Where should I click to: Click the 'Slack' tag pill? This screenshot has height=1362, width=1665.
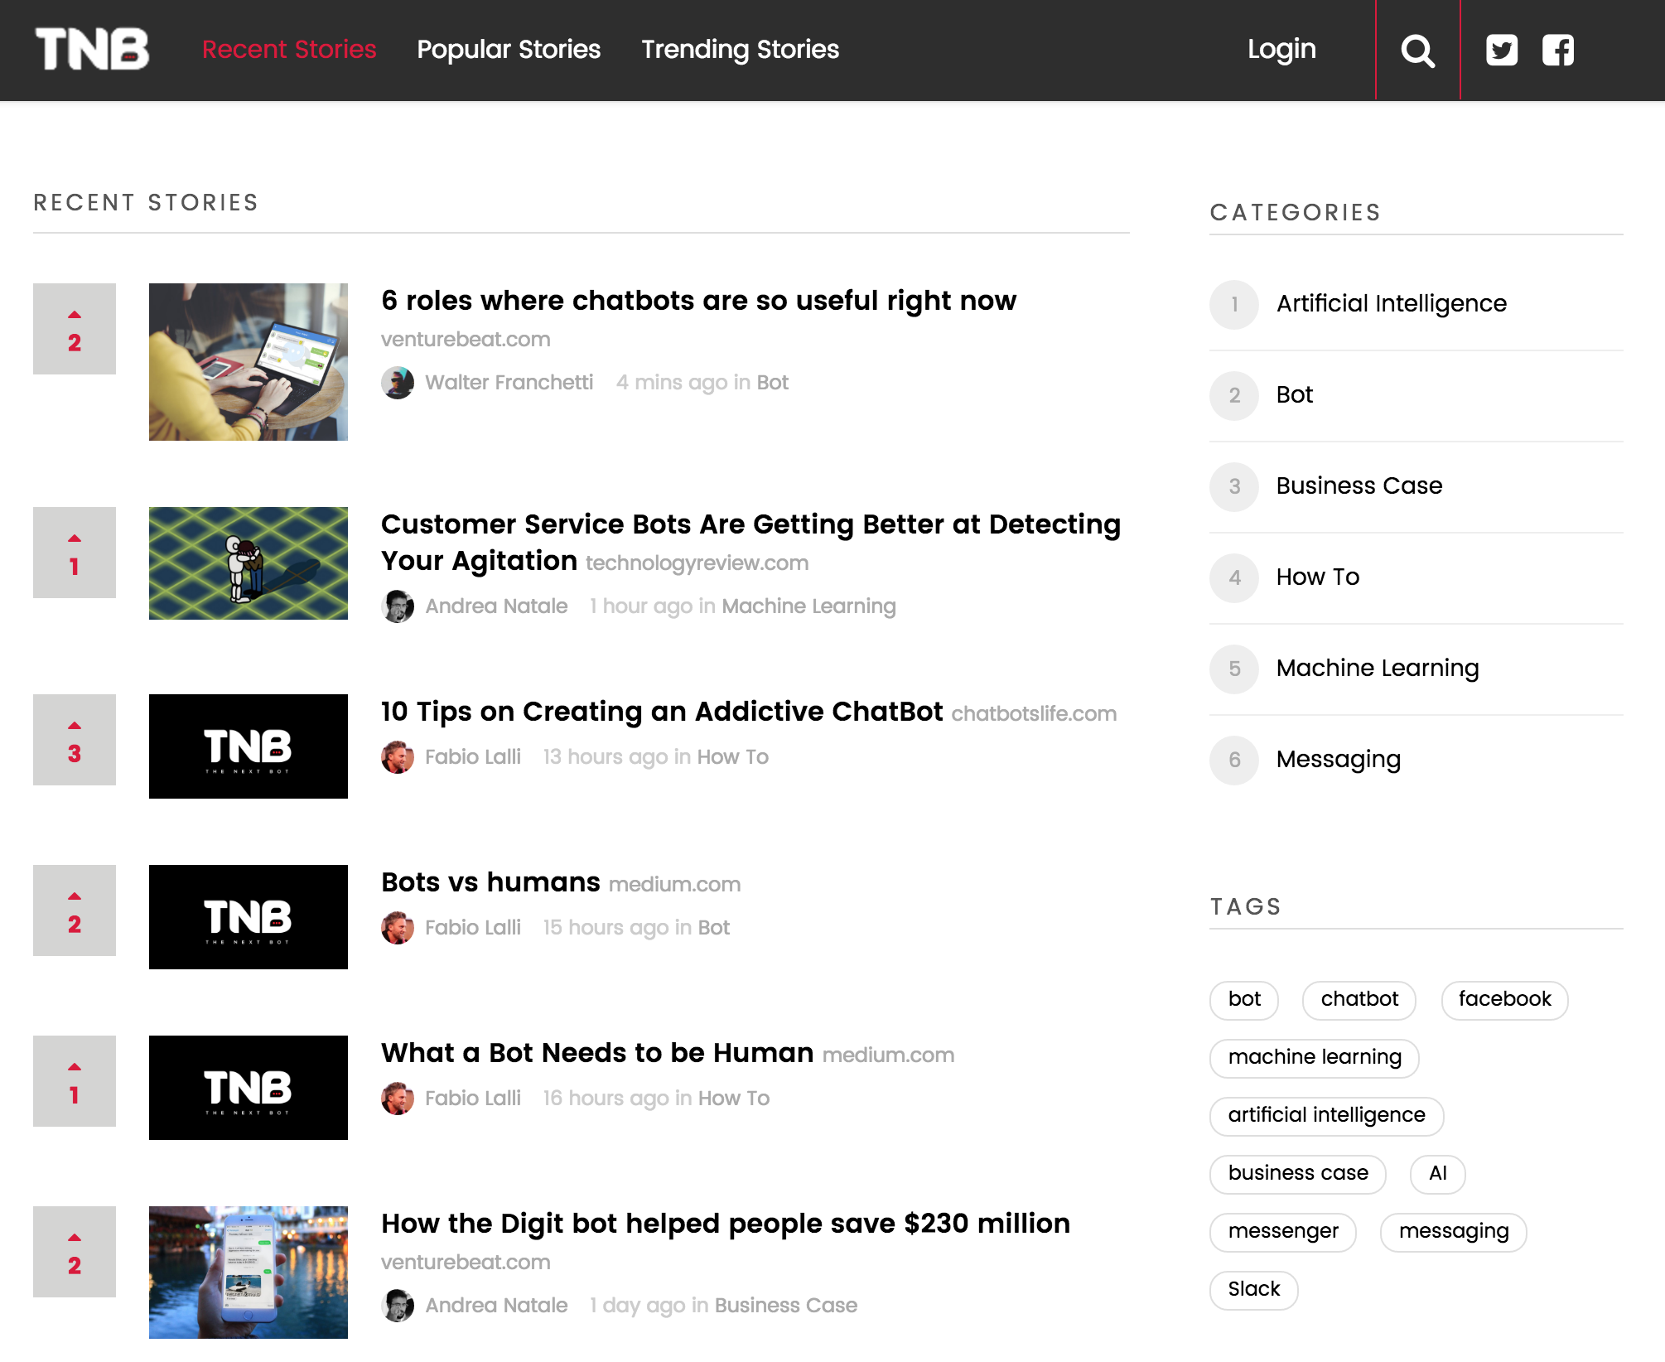coord(1253,1290)
